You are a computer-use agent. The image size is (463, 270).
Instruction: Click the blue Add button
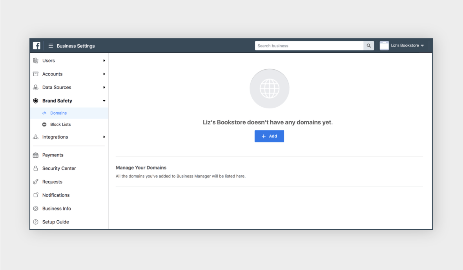click(269, 136)
